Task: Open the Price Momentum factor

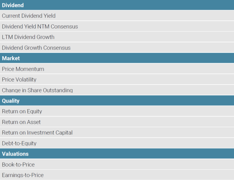Action: click(23, 69)
